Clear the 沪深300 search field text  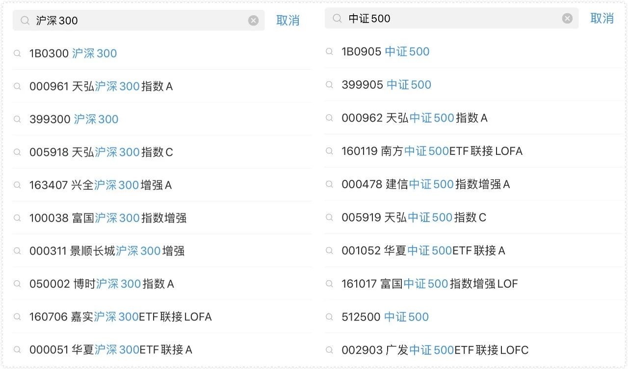253,21
